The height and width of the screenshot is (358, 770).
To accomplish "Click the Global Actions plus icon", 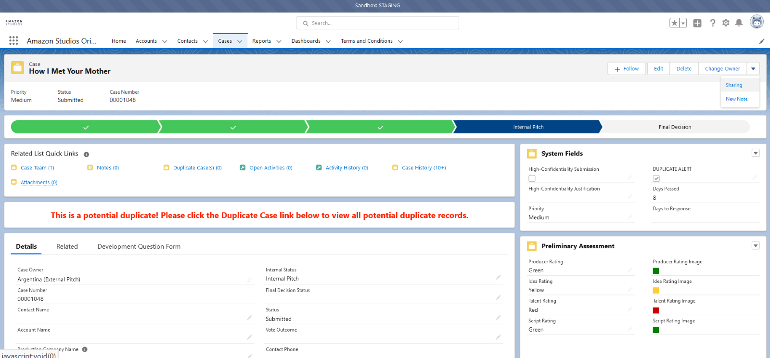I will click(x=697, y=23).
